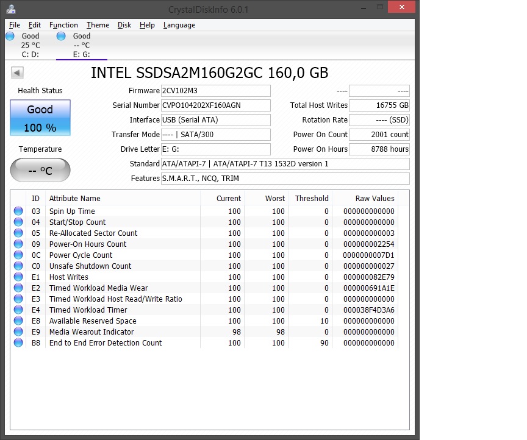The image size is (527, 440).
Task: Open the Disk menu
Action: click(x=124, y=25)
